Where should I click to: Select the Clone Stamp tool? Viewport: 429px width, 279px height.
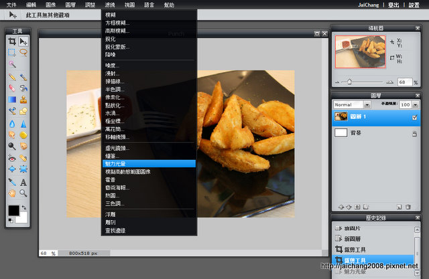click(23, 100)
